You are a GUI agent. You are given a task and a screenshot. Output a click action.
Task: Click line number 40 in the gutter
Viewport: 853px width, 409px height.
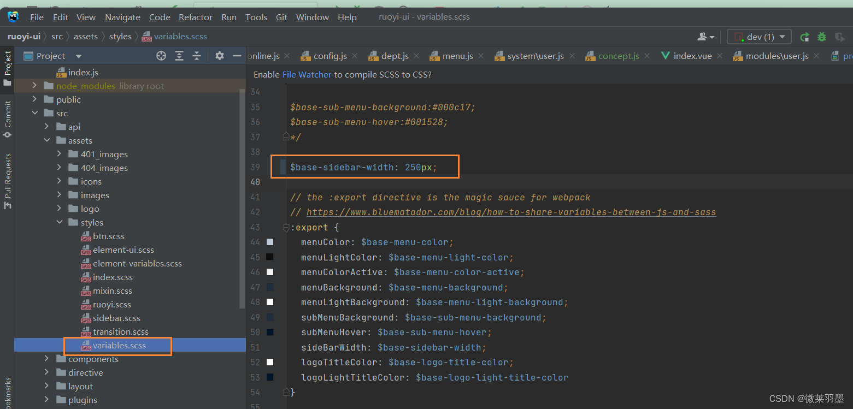(x=255, y=182)
